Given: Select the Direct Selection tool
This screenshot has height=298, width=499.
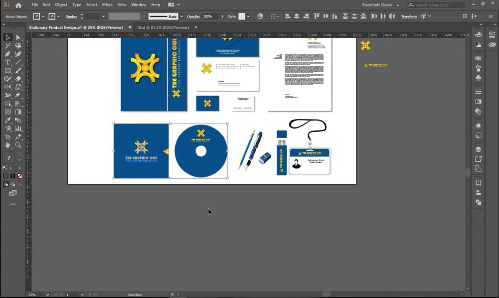Looking at the screenshot, I should (x=18, y=37).
